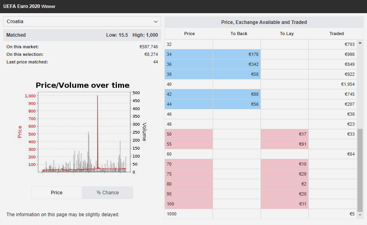Click the €64 traded value at price 60
Image resolution: width=367 pixels, height=225 pixels.
click(351, 154)
